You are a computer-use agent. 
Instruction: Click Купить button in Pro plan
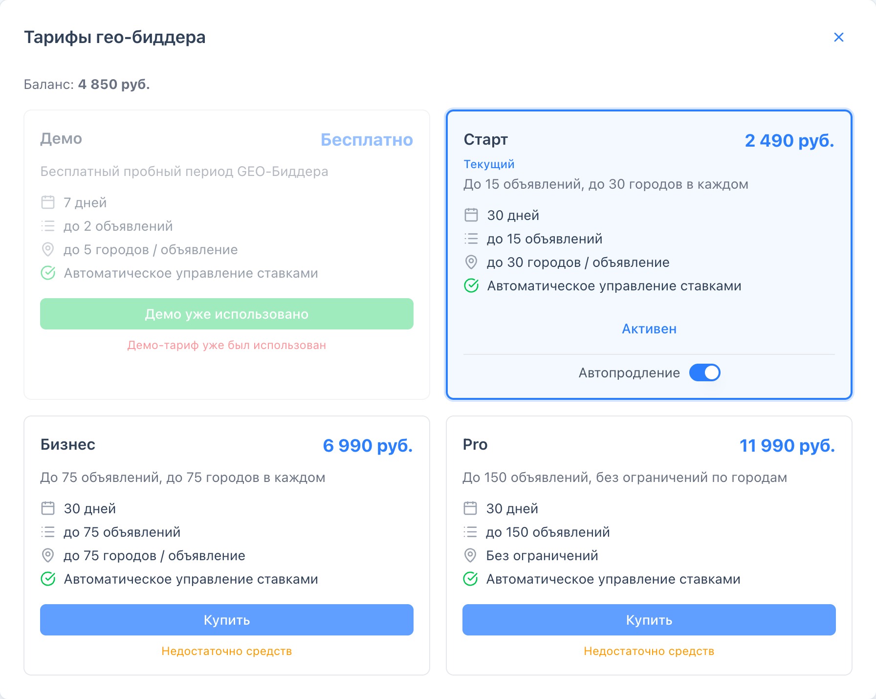(649, 620)
